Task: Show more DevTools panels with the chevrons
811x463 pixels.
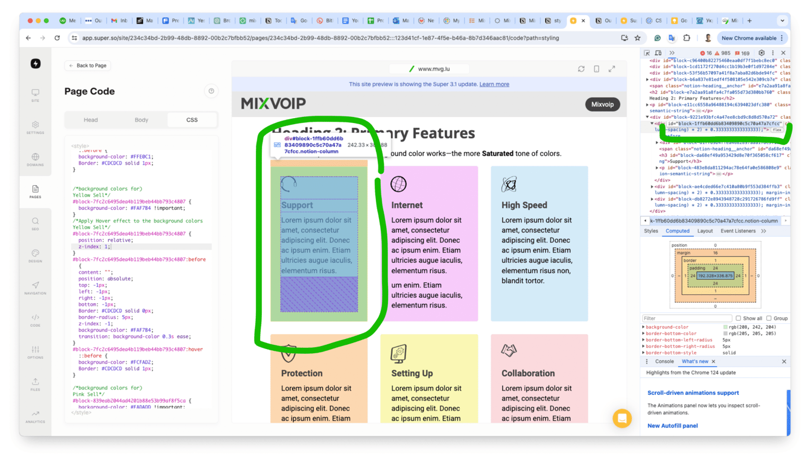Action: click(x=672, y=53)
